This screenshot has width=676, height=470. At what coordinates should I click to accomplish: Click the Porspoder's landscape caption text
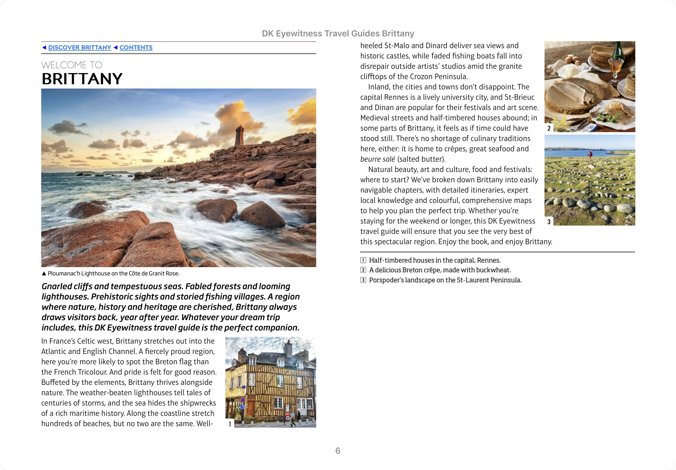445,280
